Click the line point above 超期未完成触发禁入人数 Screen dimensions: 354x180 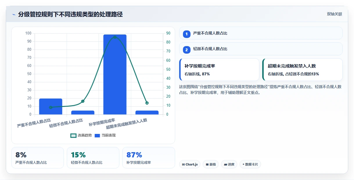point(147,103)
